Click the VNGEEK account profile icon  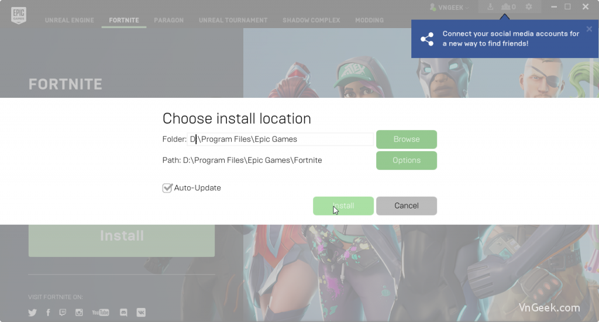pos(433,7)
